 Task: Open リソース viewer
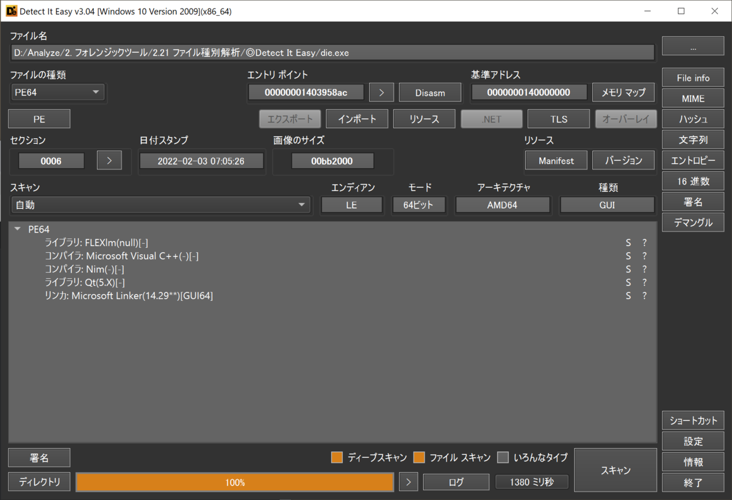[424, 119]
